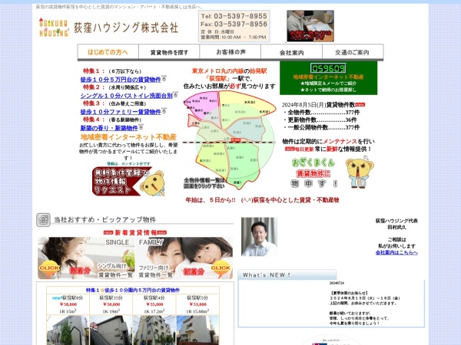Click the ￥55,000 property price
The image size is (461, 345).
pyautogui.click(x=154, y=304)
